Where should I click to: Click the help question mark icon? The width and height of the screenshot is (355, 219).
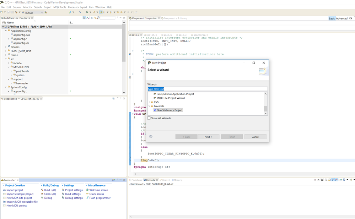pyautogui.click(x=151, y=137)
